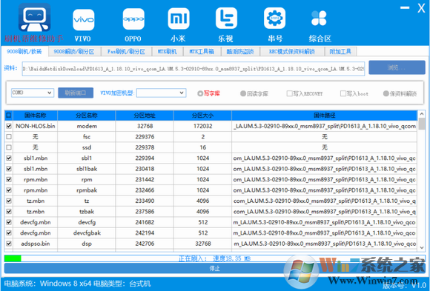Open the VIVO加密机型 dropdown
This screenshot has height=291, width=430.
point(162,93)
